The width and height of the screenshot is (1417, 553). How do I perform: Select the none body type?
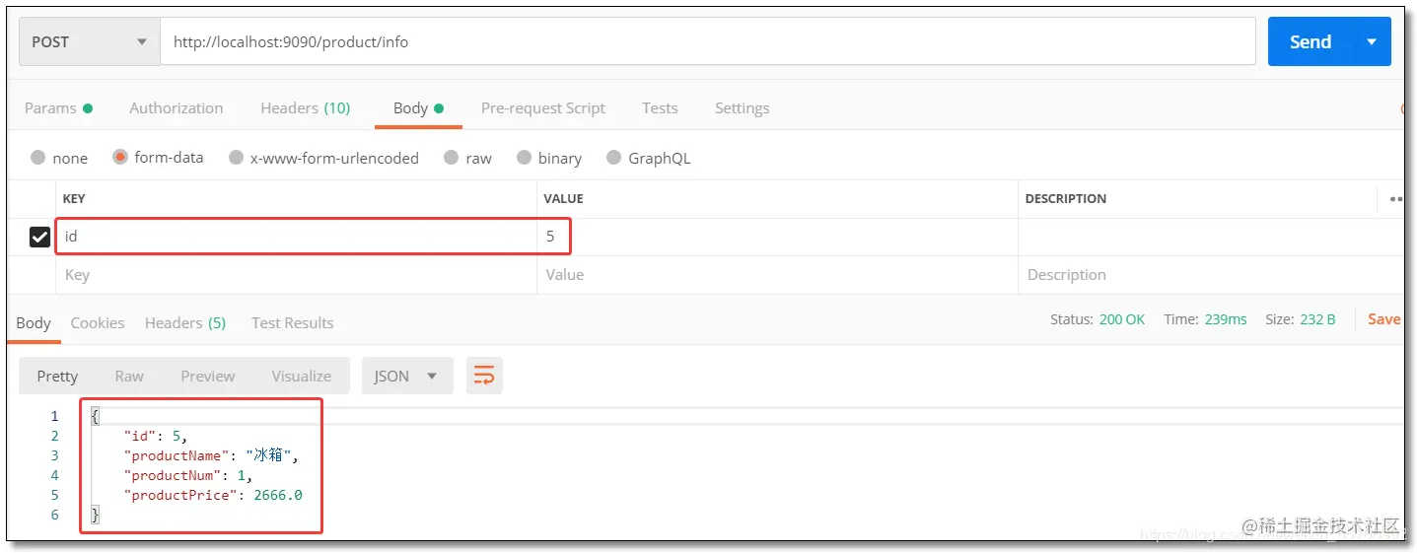(59, 158)
